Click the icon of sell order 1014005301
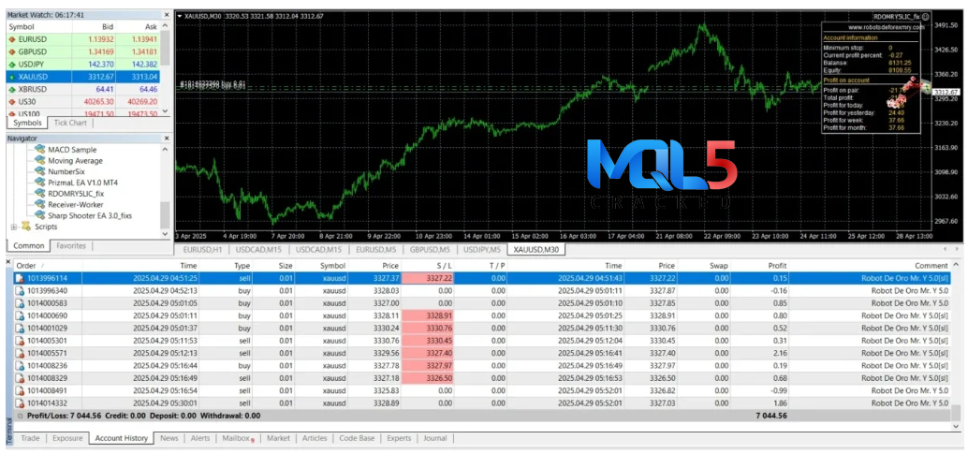Screen dimensions: 968x454 pyautogui.click(x=19, y=341)
